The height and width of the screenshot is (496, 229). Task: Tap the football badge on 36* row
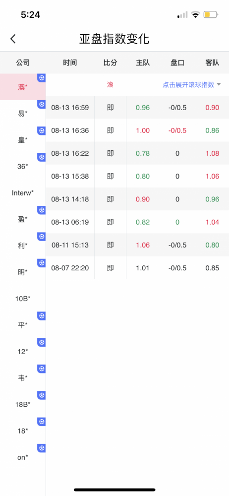pos(42,157)
